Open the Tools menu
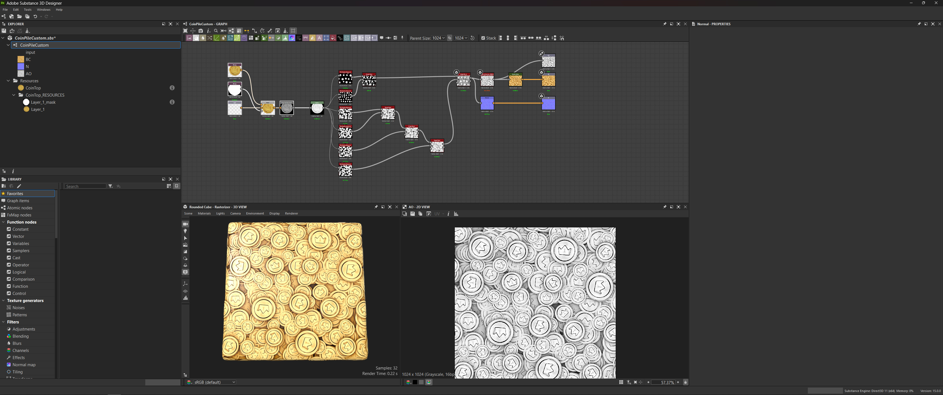The image size is (943, 395). click(x=28, y=10)
